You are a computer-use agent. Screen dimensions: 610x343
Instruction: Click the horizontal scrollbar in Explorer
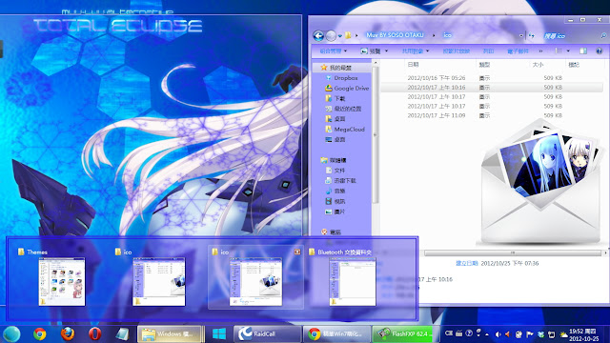pos(513,252)
